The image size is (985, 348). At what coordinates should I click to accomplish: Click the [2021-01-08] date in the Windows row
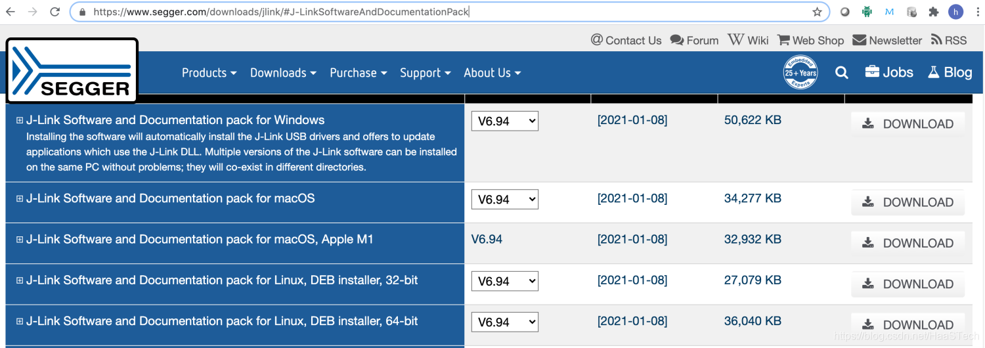tap(632, 120)
